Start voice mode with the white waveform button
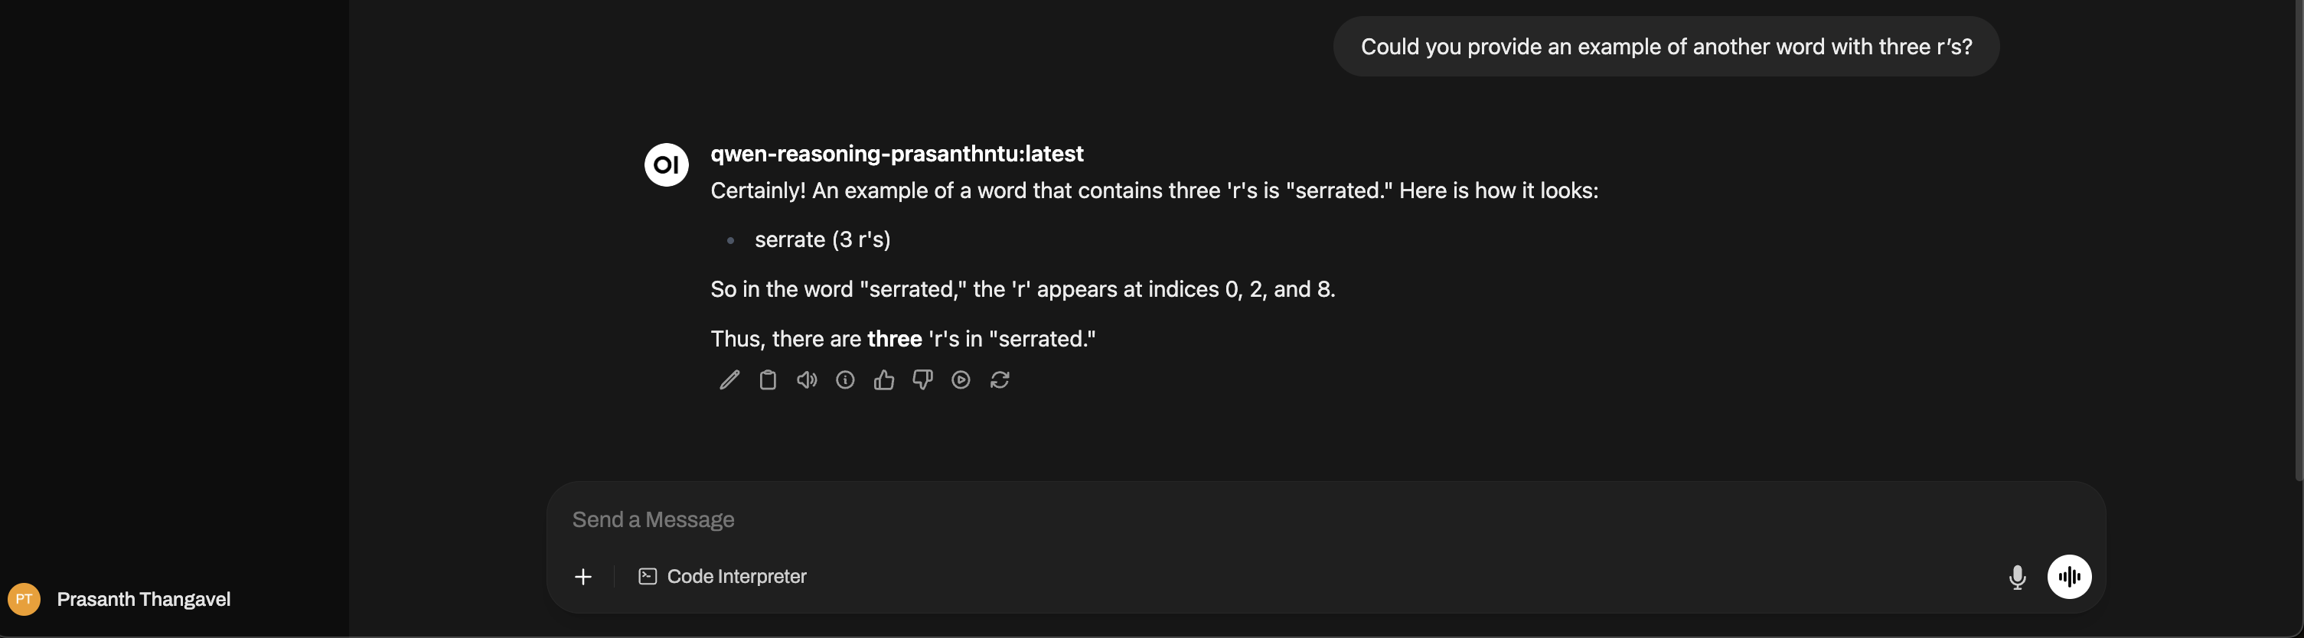Image resolution: width=2304 pixels, height=638 pixels. pos(2069,576)
